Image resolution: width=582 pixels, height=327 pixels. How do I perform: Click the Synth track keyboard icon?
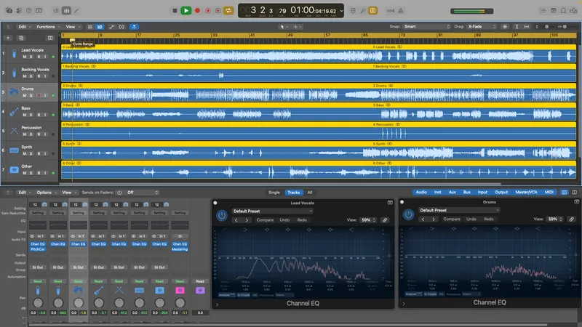(x=13, y=150)
